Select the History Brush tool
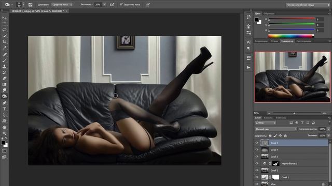The width and height of the screenshot is (332, 186). click(4, 72)
